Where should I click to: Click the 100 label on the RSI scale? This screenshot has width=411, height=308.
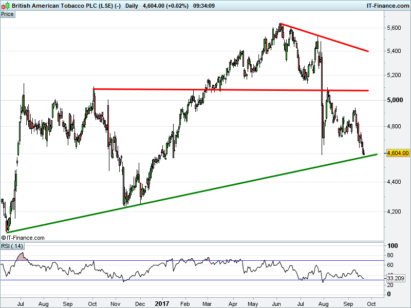point(393,246)
